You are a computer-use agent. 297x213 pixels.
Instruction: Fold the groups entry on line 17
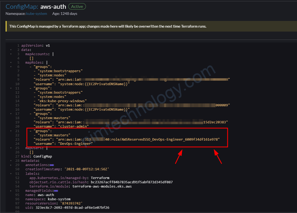tap(11, 114)
